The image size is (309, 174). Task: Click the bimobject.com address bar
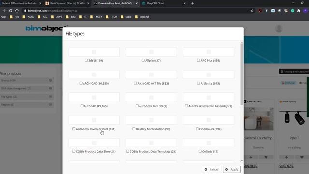(136, 11)
